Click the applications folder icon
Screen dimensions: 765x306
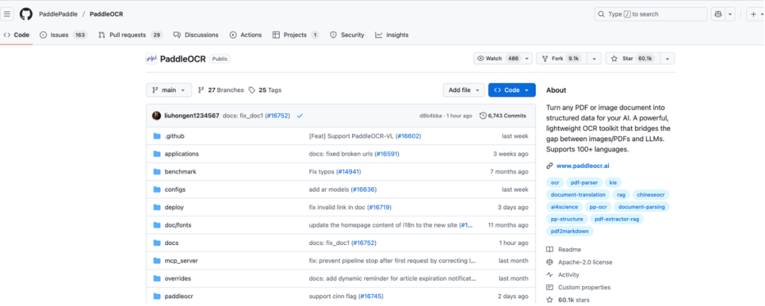(157, 154)
